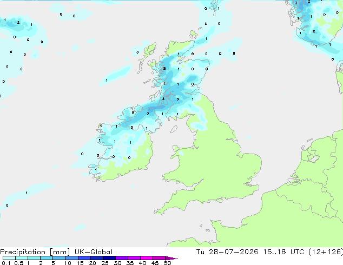Viewport: 343px width, 265px height.
Task: Select the 5–10 mm light blue legend swatch
Action: coord(59,258)
